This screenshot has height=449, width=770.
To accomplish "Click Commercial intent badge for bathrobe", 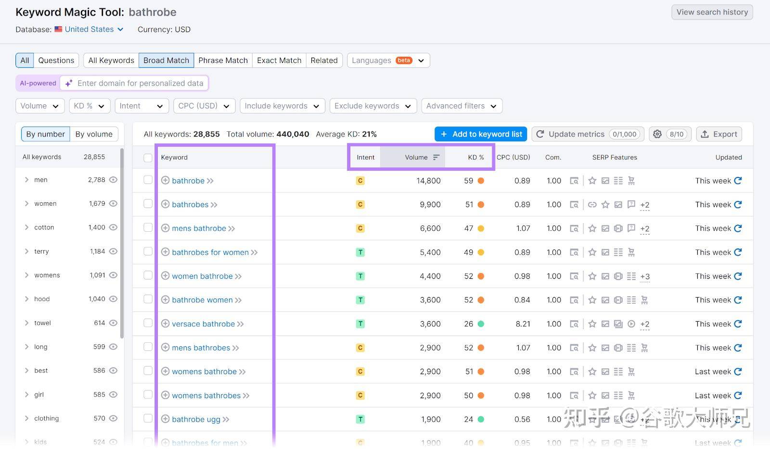I will (x=360, y=181).
